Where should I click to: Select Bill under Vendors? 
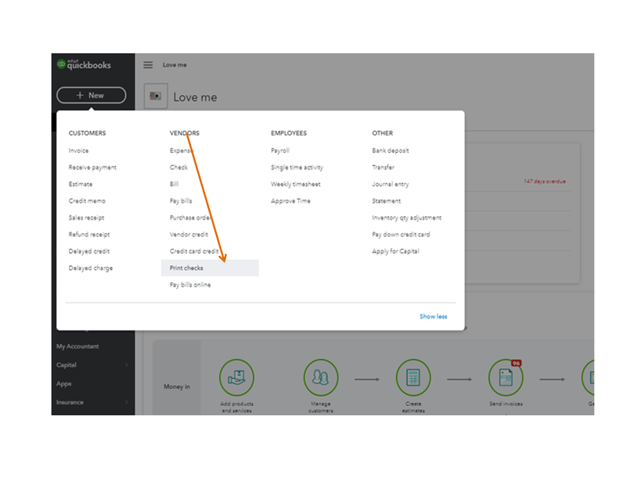[x=174, y=184]
